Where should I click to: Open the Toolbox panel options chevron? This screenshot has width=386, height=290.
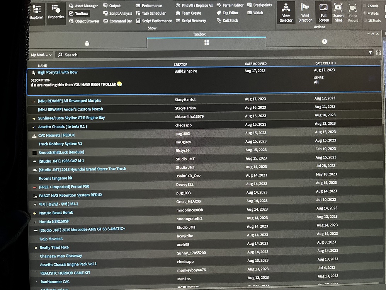[x=368, y=34]
